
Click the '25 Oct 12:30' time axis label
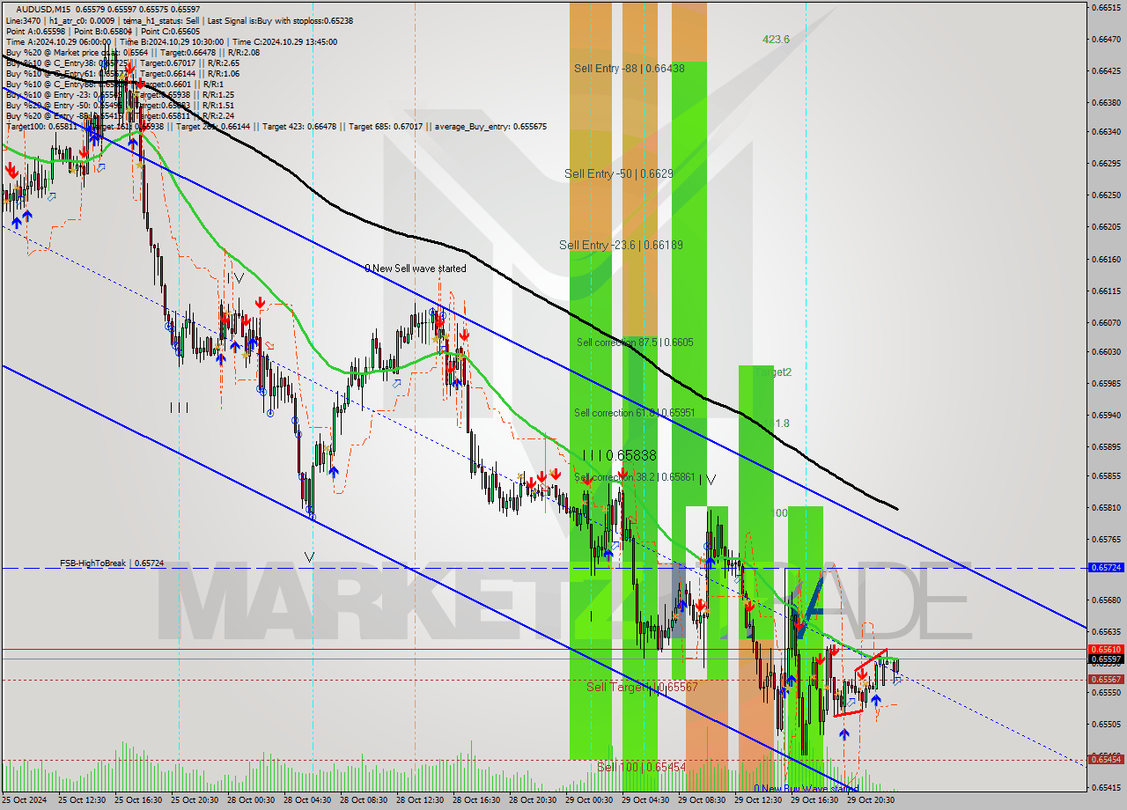[82, 801]
